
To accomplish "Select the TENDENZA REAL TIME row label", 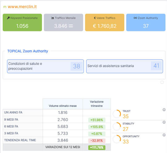I will 20,140.
